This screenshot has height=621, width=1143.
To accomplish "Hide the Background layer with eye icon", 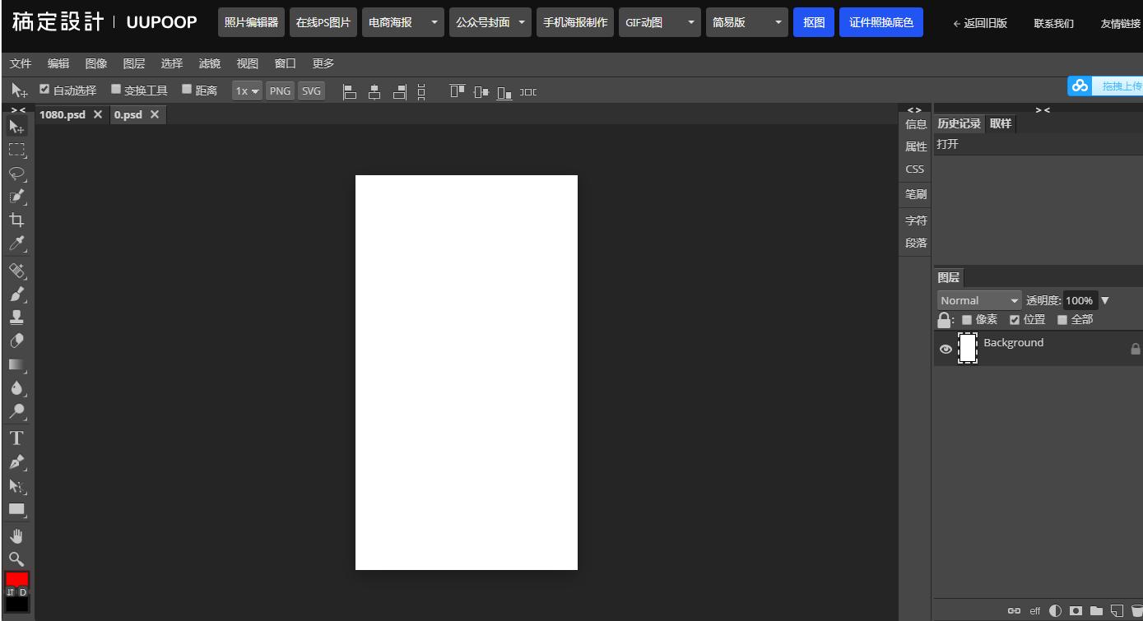I will [x=946, y=350].
